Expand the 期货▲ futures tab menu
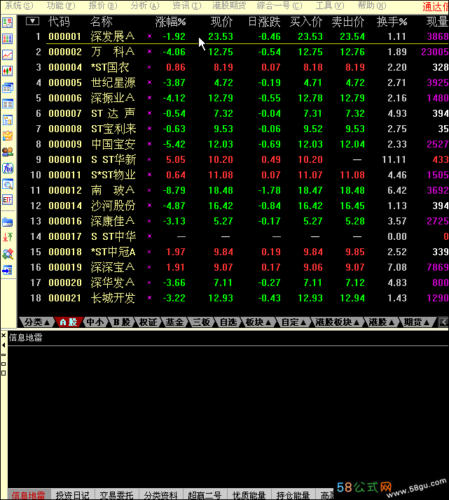449x500 pixels. pyautogui.click(x=416, y=322)
